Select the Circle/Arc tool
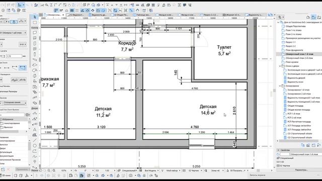Image resolution: width=322 pixels, height=181 pixels. click(35, 146)
